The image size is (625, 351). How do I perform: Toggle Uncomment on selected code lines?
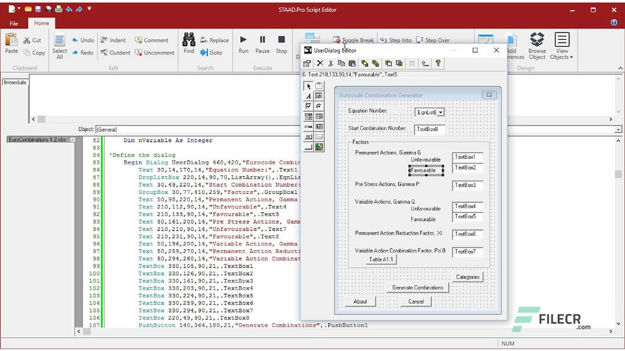tap(155, 53)
